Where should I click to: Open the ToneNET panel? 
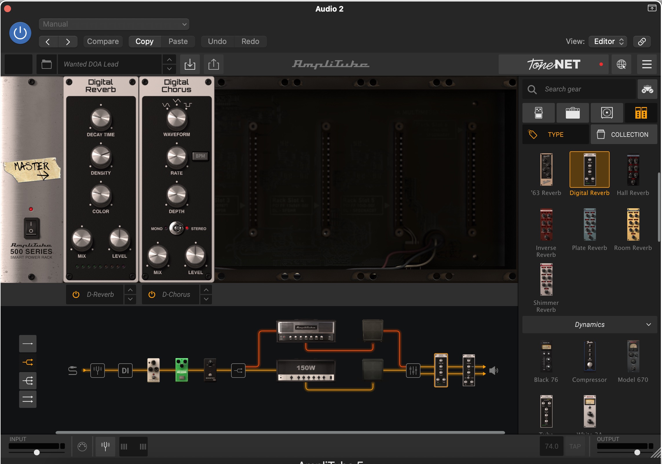click(x=553, y=64)
